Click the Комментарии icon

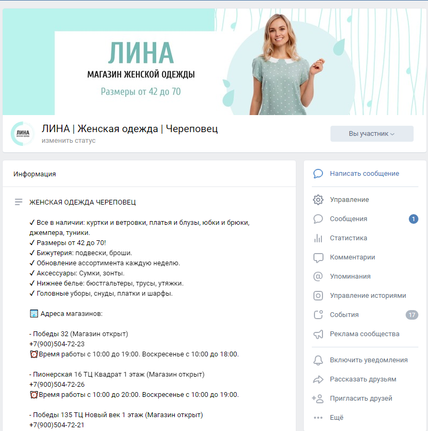pyautogui.click(x=318, y=257)
